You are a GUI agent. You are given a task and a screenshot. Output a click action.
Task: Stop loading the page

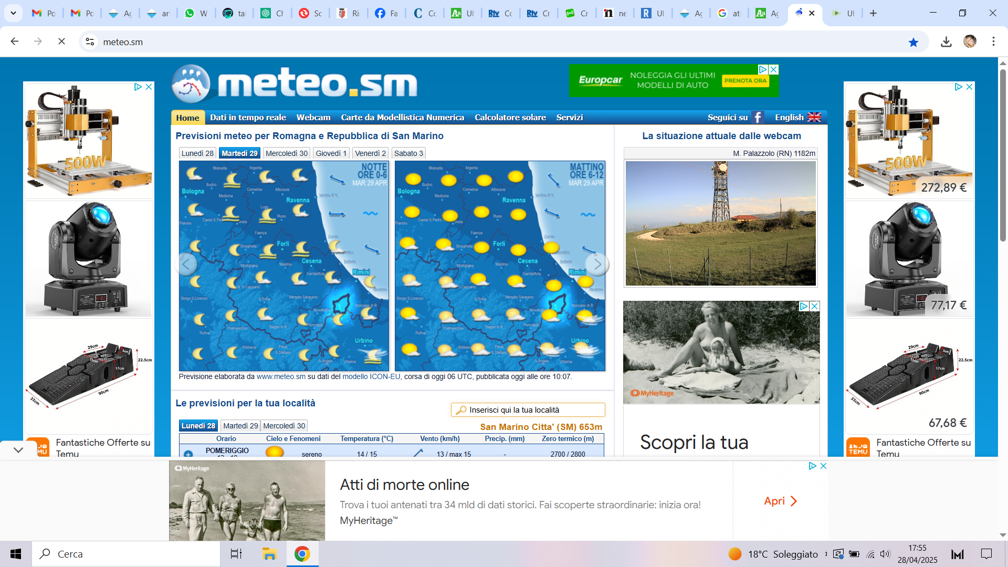pyautogui.click(x=61, y=41)
